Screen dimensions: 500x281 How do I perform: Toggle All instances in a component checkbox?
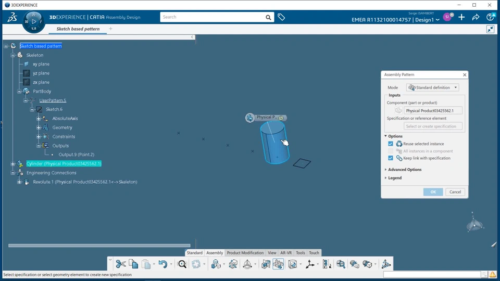tap(391, 151)
